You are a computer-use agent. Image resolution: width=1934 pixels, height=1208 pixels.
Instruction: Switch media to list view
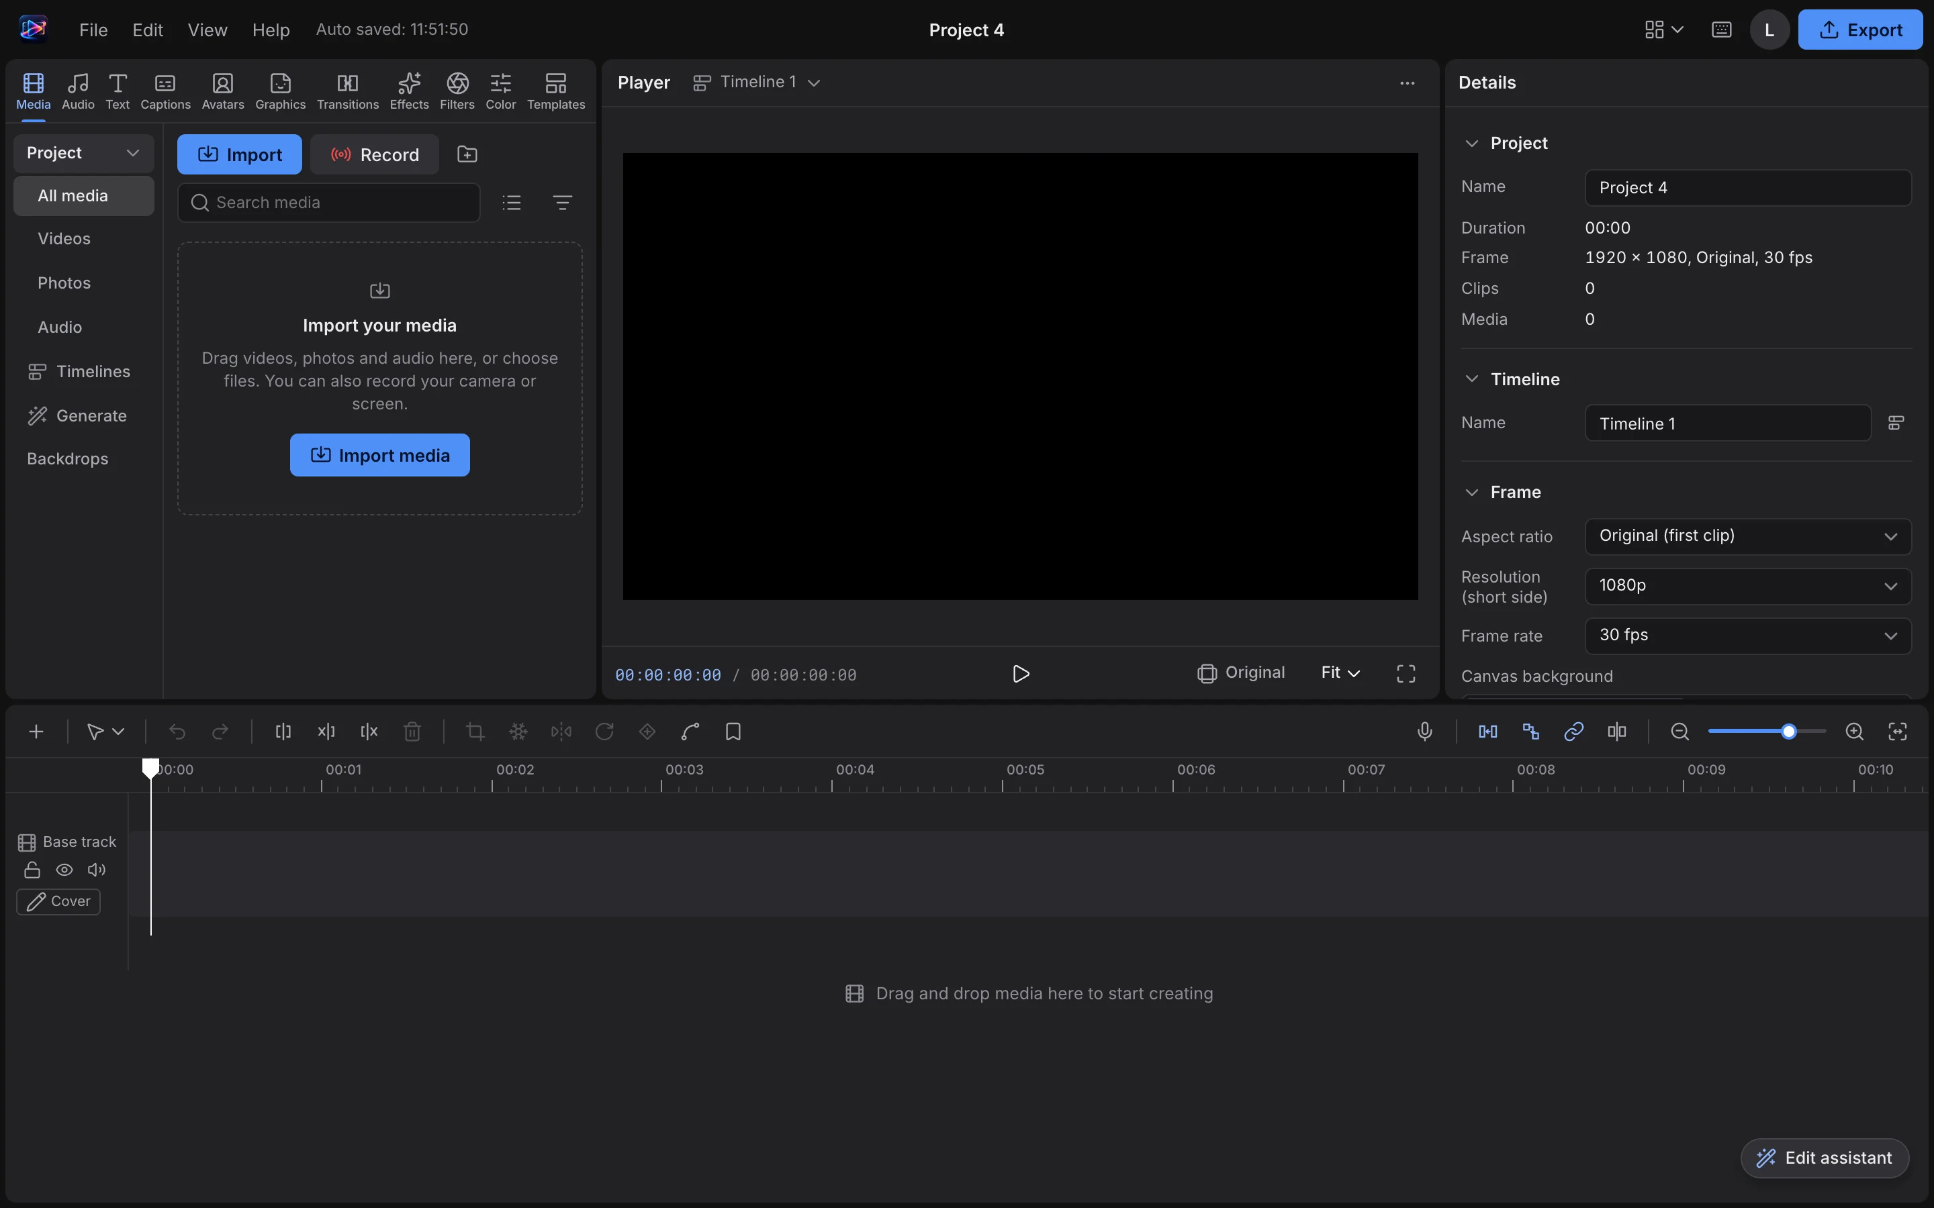[x=512, y=203]
